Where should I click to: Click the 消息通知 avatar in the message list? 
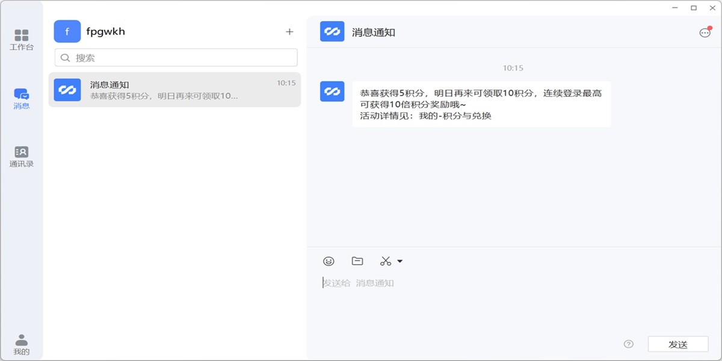pos(66,88)
